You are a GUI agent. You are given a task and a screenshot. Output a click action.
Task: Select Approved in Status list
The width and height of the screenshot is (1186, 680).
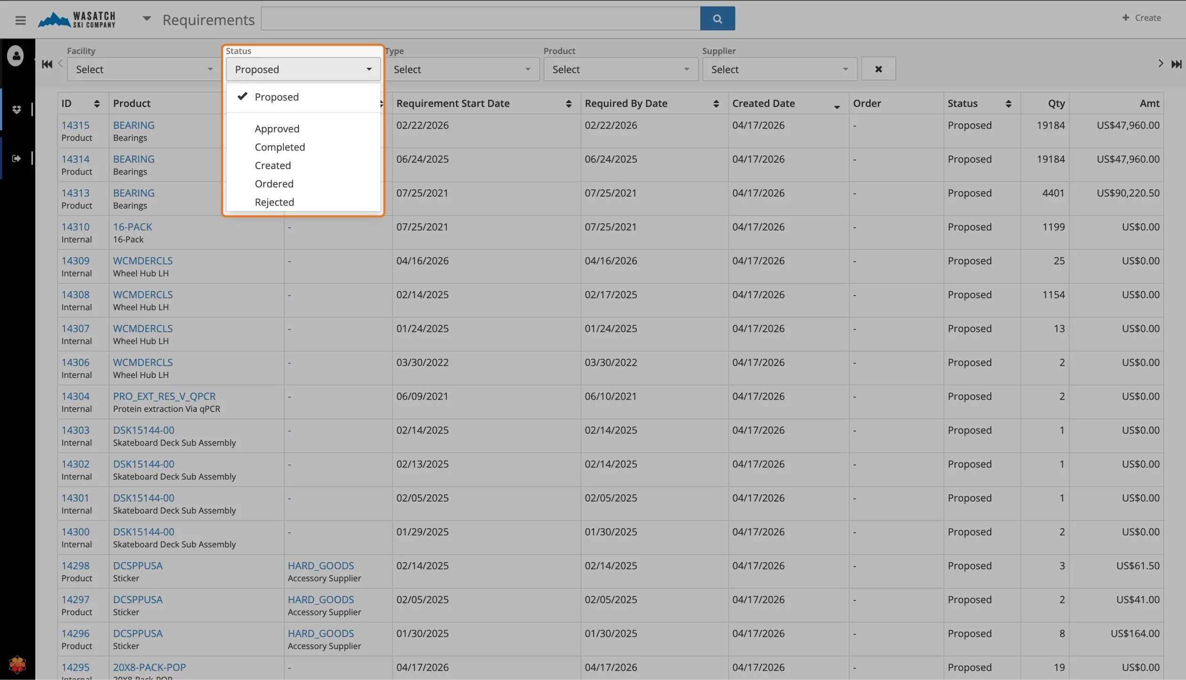click(x=277, y=128)
